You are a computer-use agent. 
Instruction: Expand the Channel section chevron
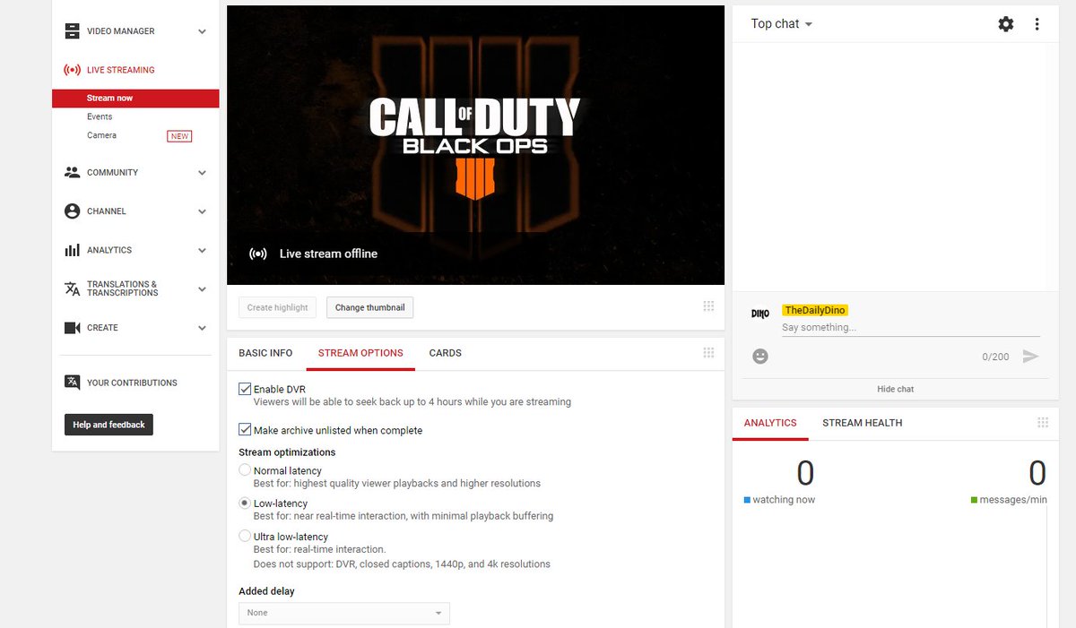coord(203,212)
